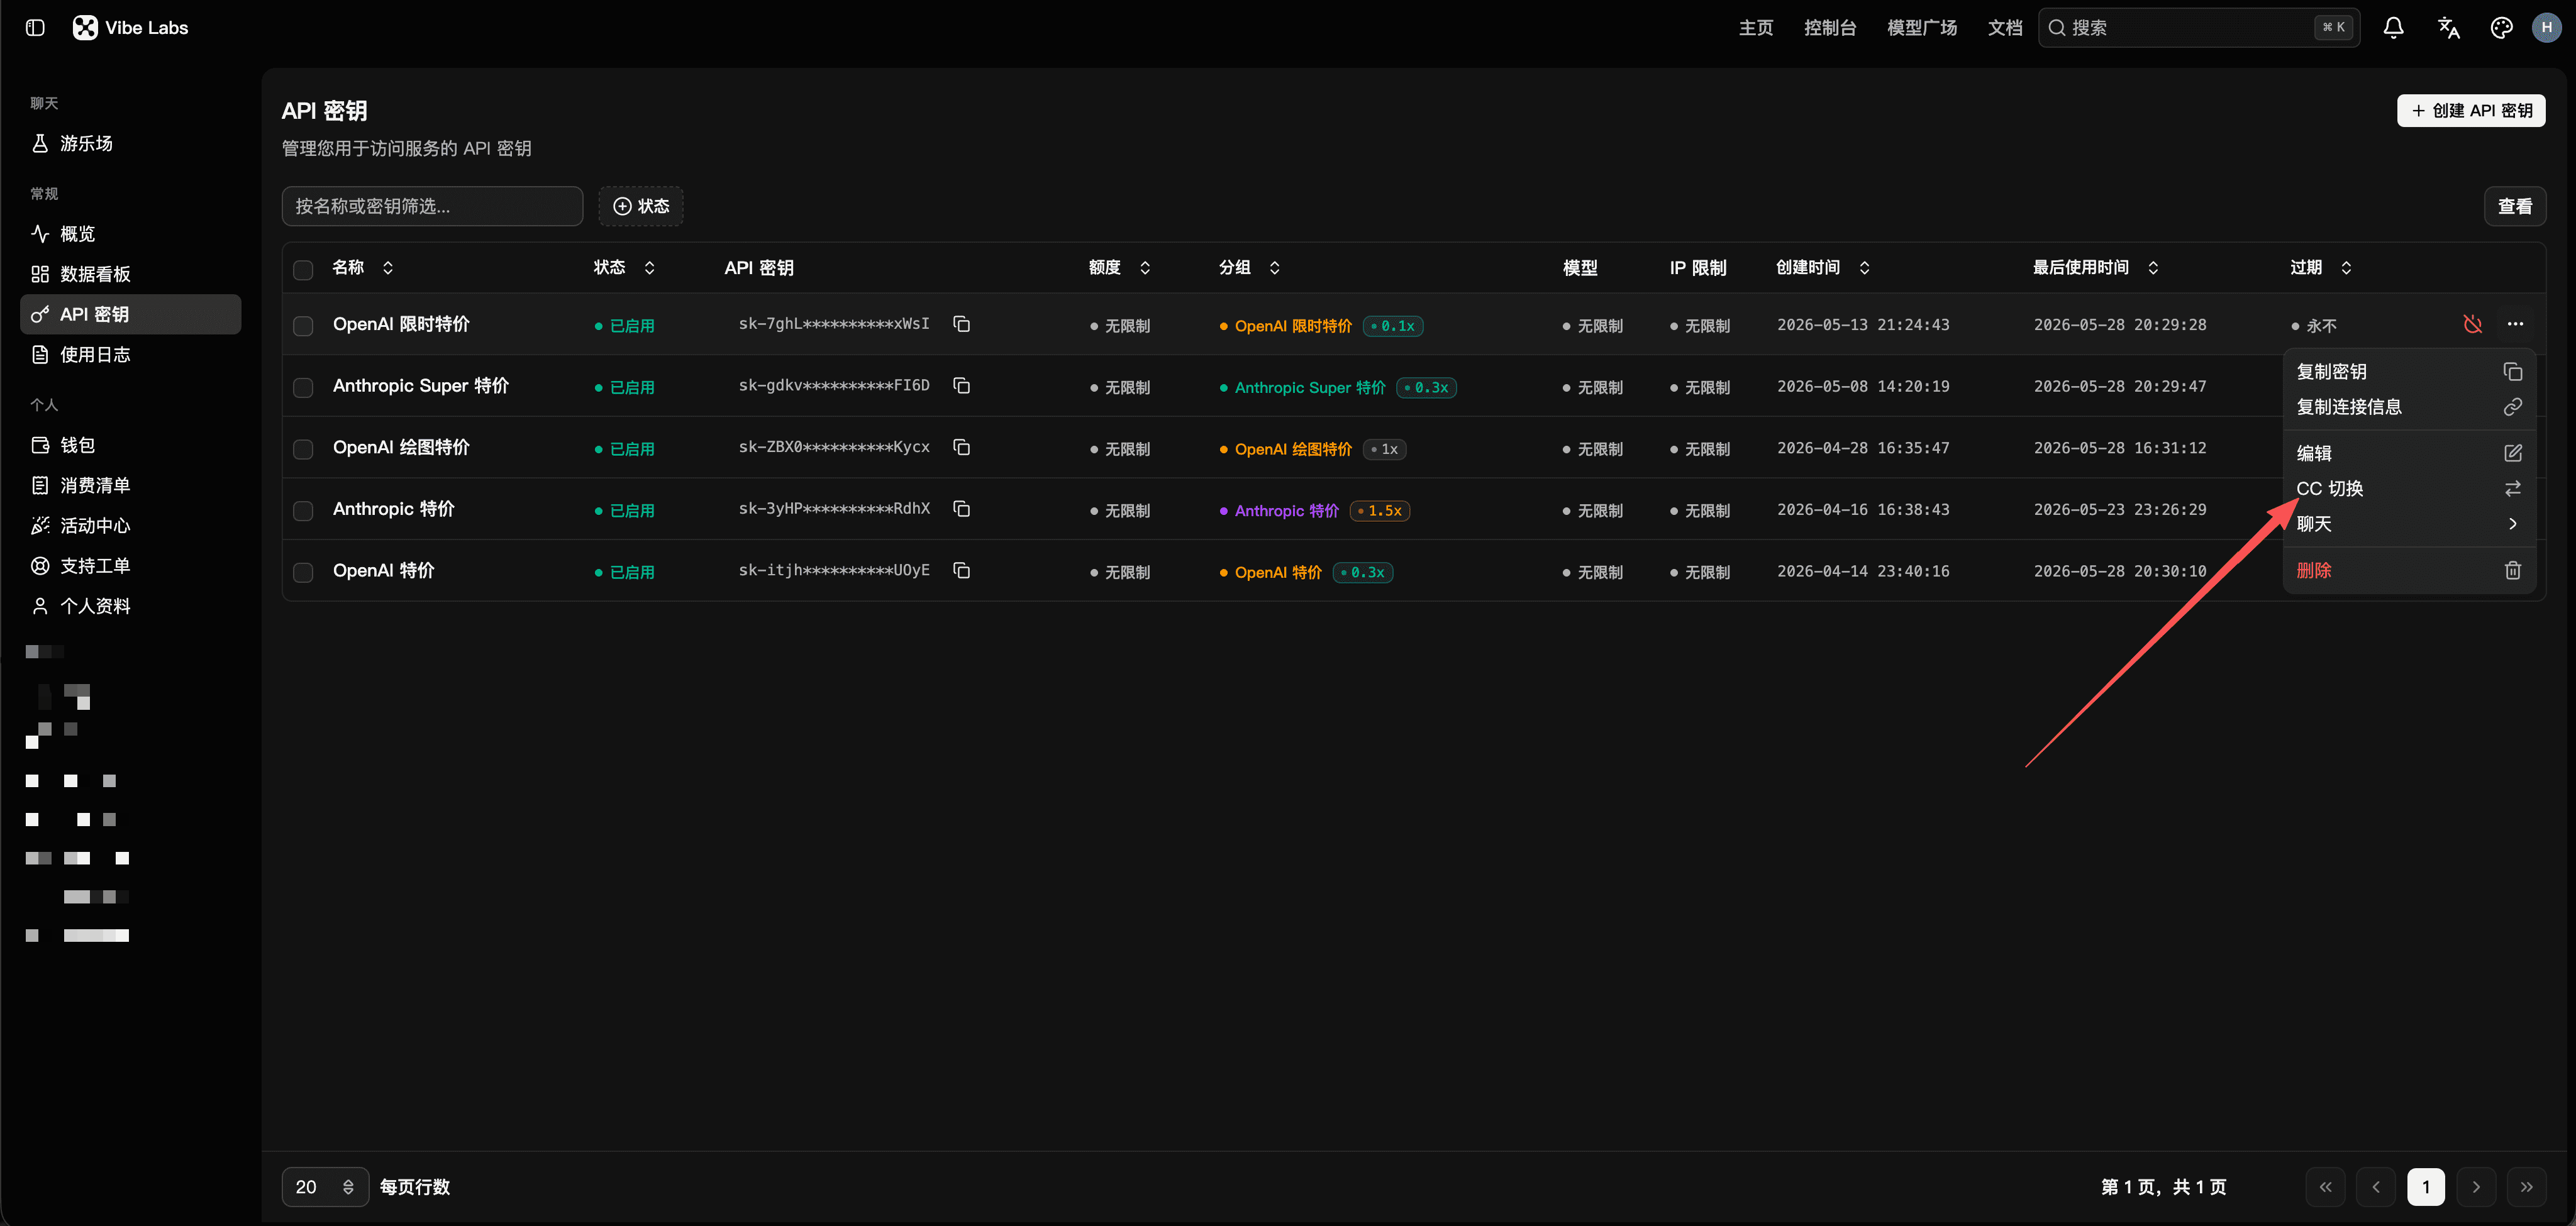Jump to the first page with double-left arrow
2576x1226 pixels.
pyautogui.click(x=2325, y=1187)
